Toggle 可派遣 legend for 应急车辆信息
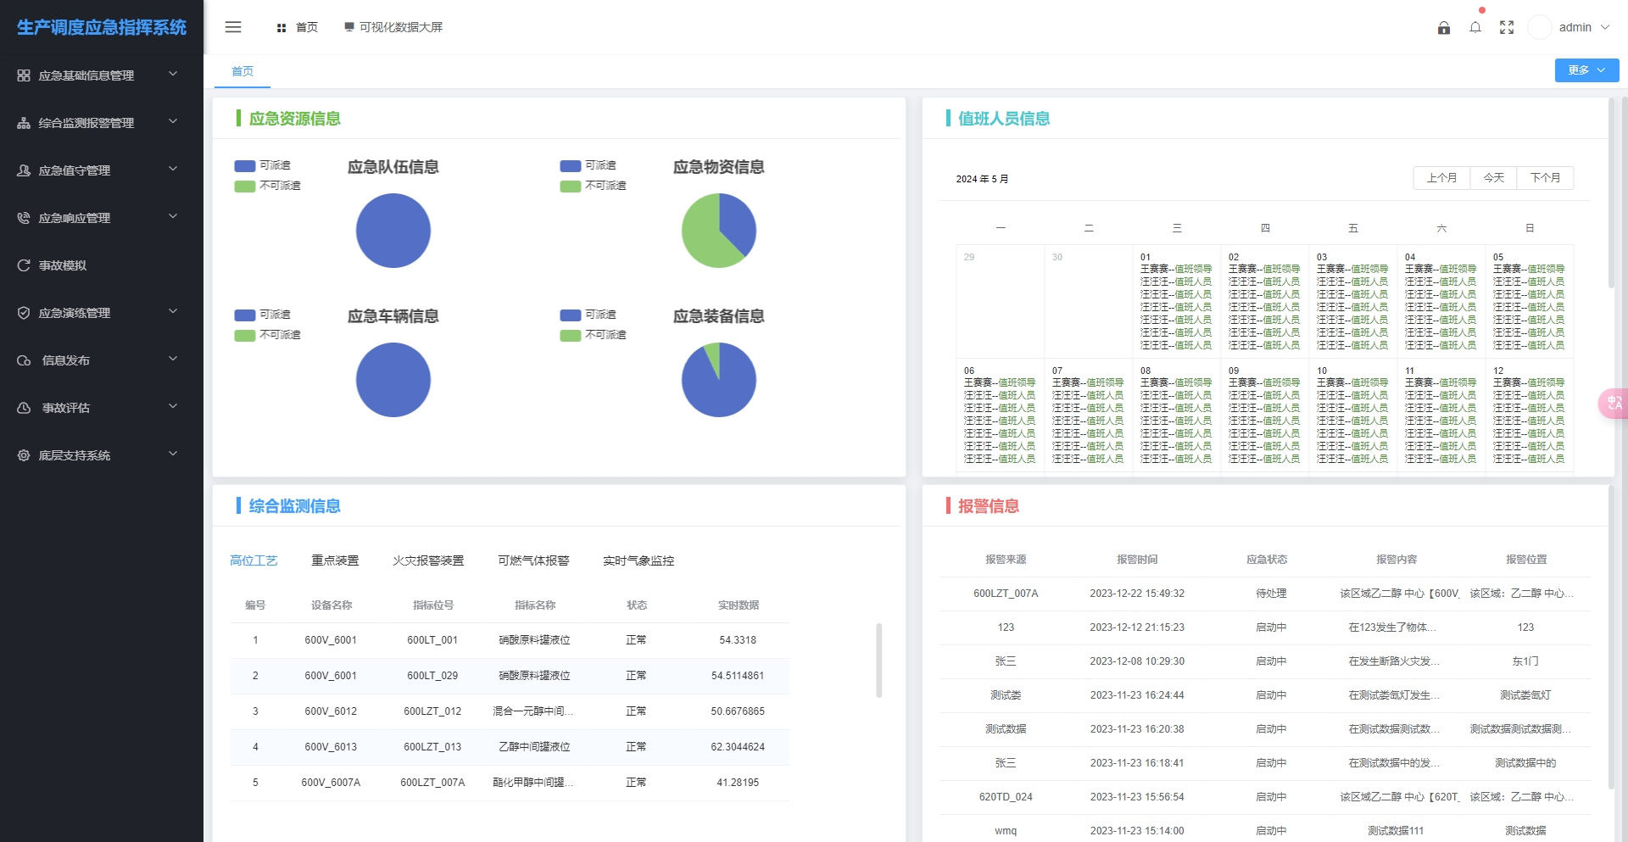This screenshot has width=1628, height=842. (262, 315)
